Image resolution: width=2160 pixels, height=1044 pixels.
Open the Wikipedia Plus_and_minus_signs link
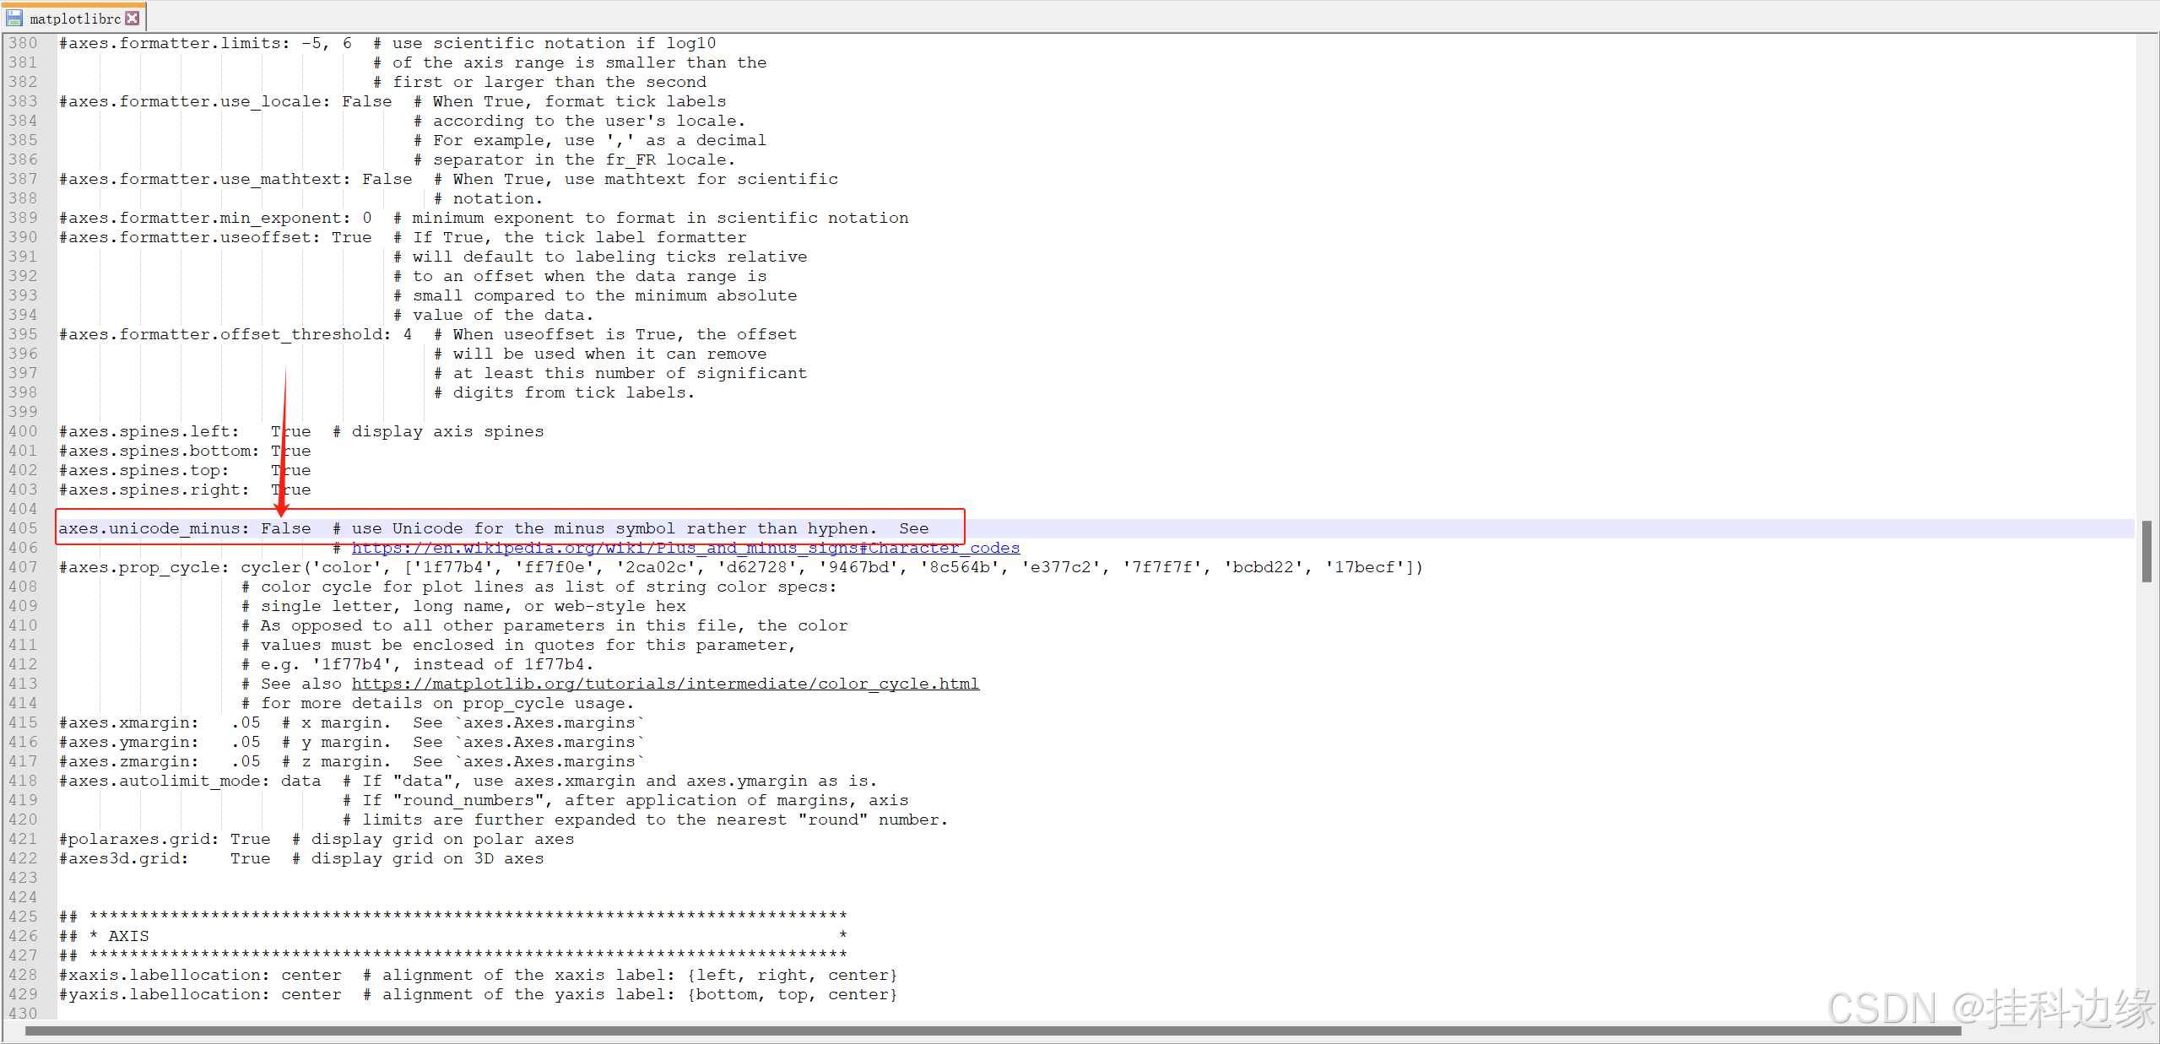click(x=685, y=548)
